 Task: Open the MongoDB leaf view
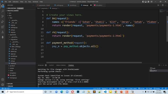pos(3,37)
